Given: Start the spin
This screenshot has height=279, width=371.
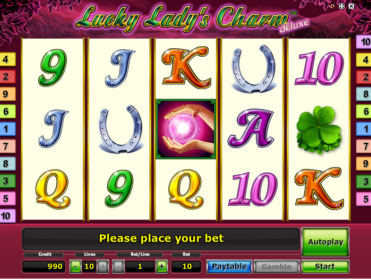Looking at the screenshot, I should [x=325, y=266].
